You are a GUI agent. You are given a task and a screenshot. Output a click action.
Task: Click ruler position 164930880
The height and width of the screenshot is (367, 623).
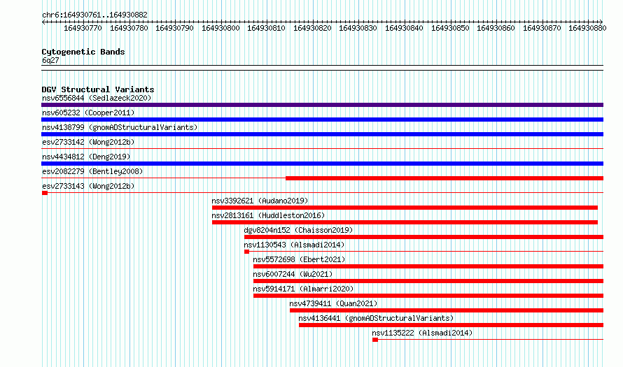587,28
